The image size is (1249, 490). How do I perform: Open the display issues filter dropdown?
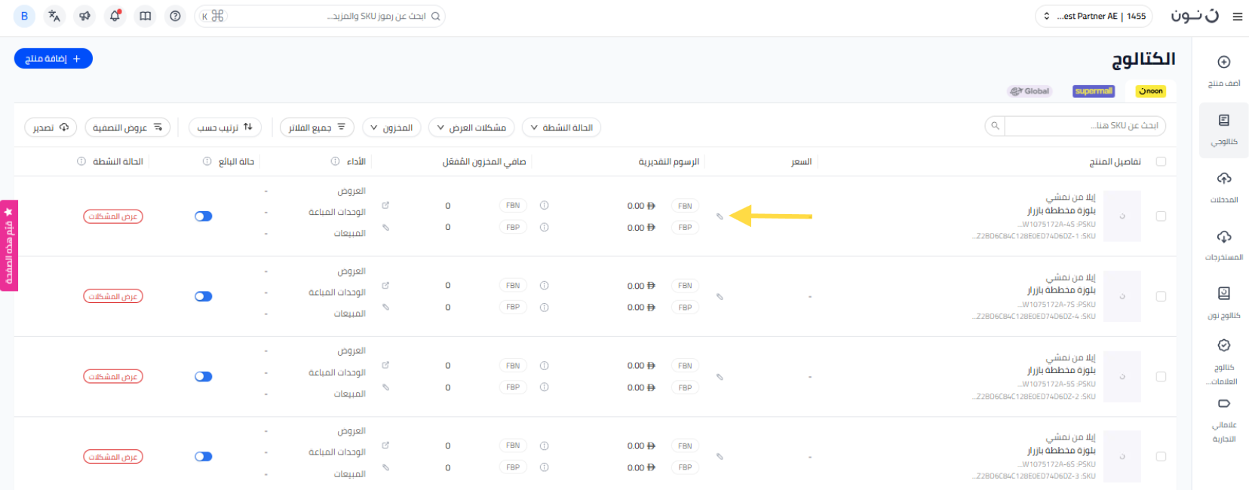(471, 127)
